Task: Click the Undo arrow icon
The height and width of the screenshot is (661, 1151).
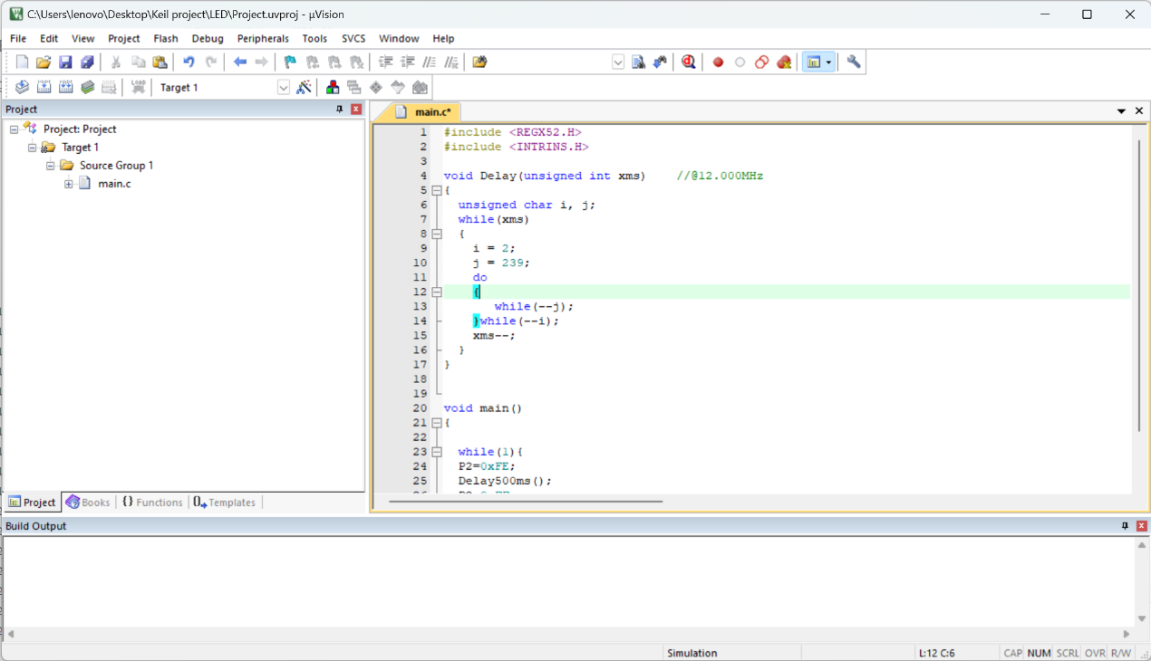Action: pyautogui.click(x=189, y=62)
